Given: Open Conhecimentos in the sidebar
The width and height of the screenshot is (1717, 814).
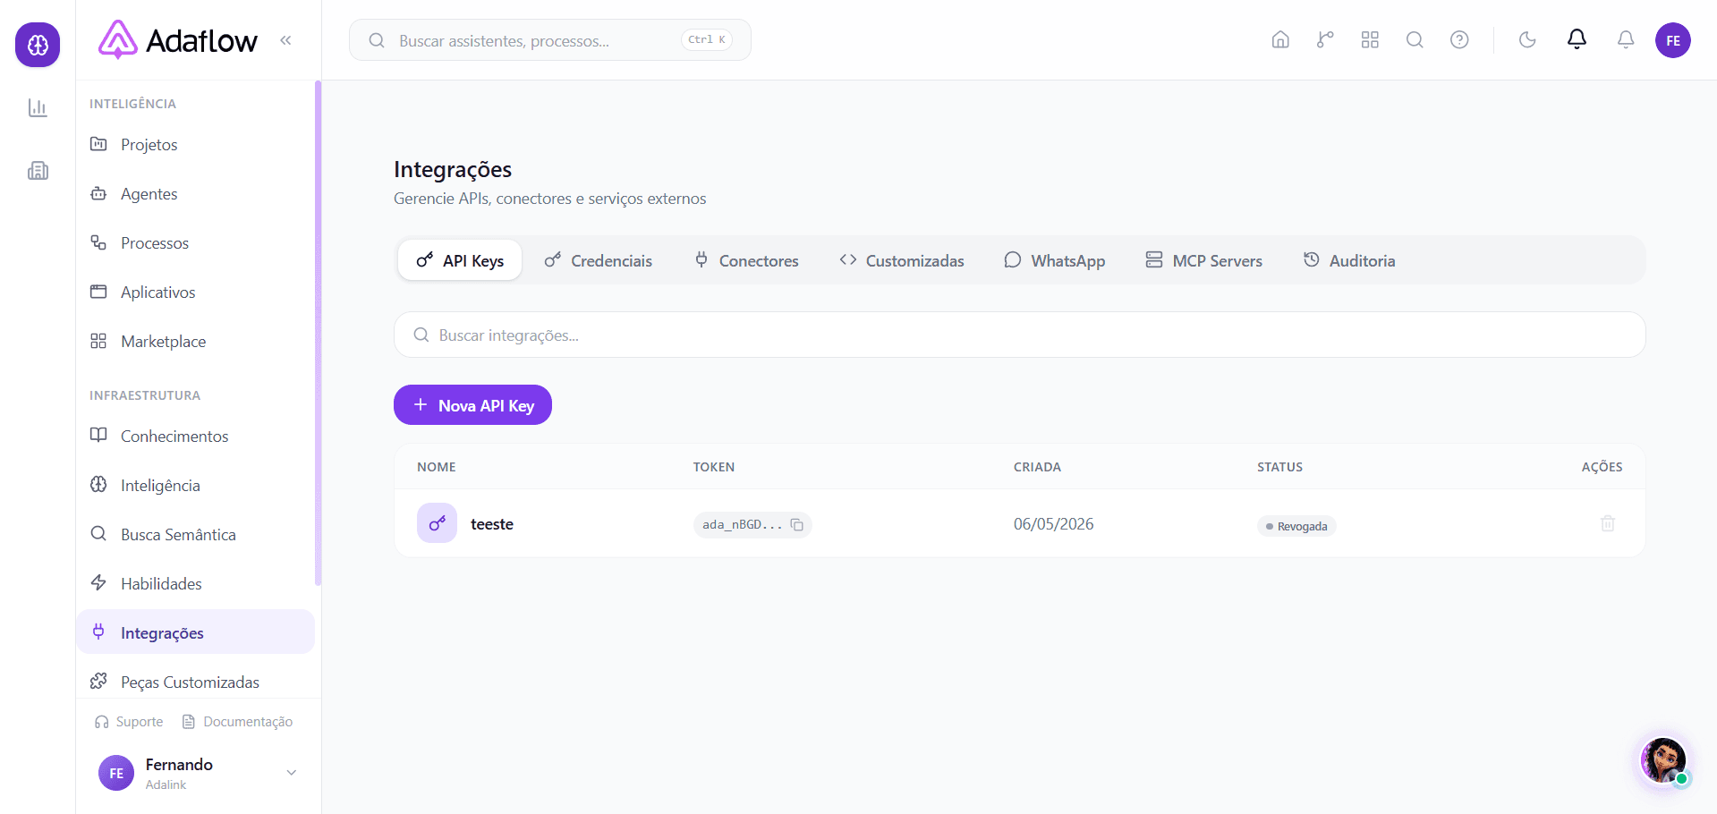Looking at the screenshot, I should click(195, 437).
